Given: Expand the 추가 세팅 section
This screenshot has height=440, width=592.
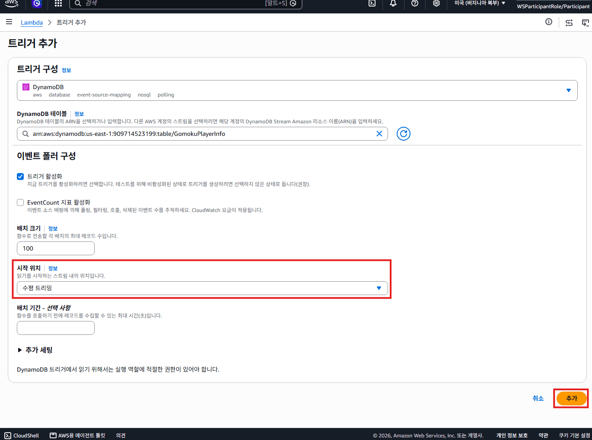Looking at the screenshot, I should [35, 350].
